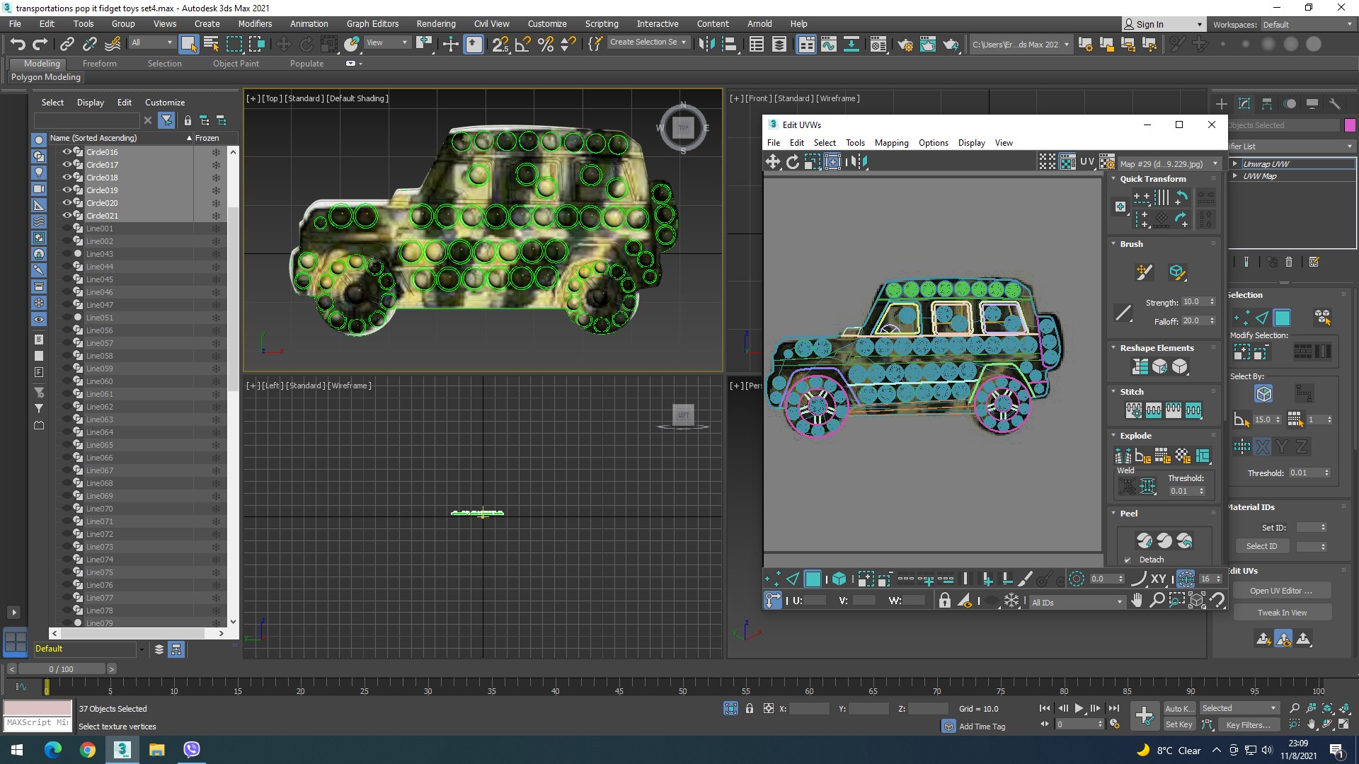This screenshot has width=1359, height=764.
Task: Click the Open UV Editor button
Action: coord(1280,591)
